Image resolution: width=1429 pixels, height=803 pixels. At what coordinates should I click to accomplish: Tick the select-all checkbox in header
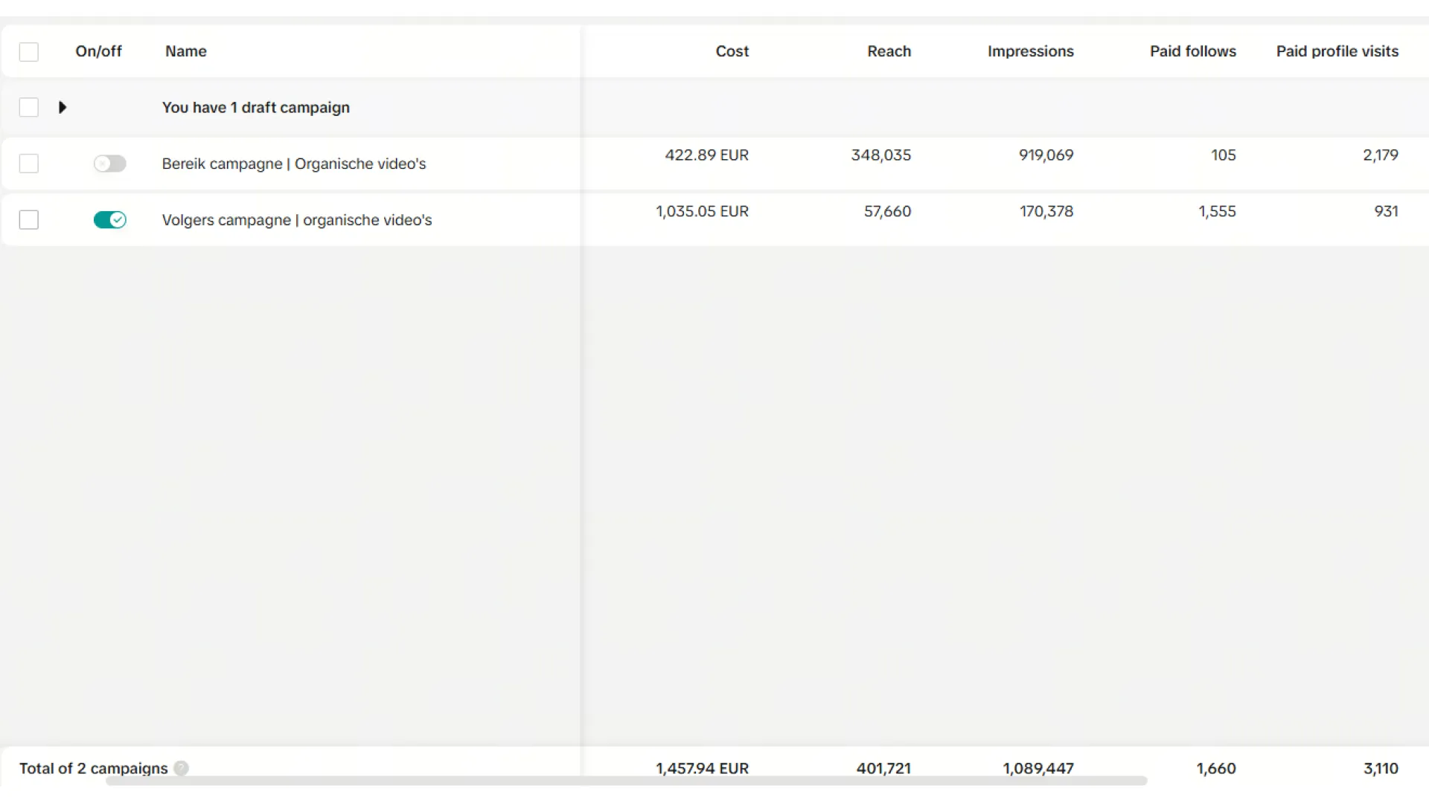coord(29,52)
